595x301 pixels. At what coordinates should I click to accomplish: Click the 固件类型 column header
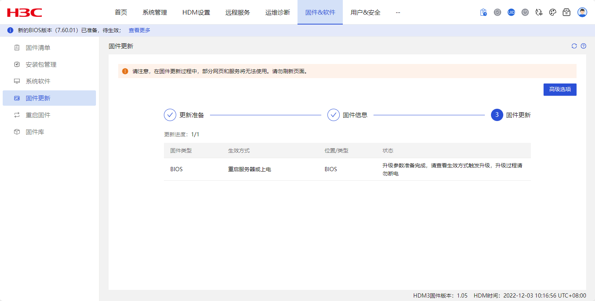(181, 150)
